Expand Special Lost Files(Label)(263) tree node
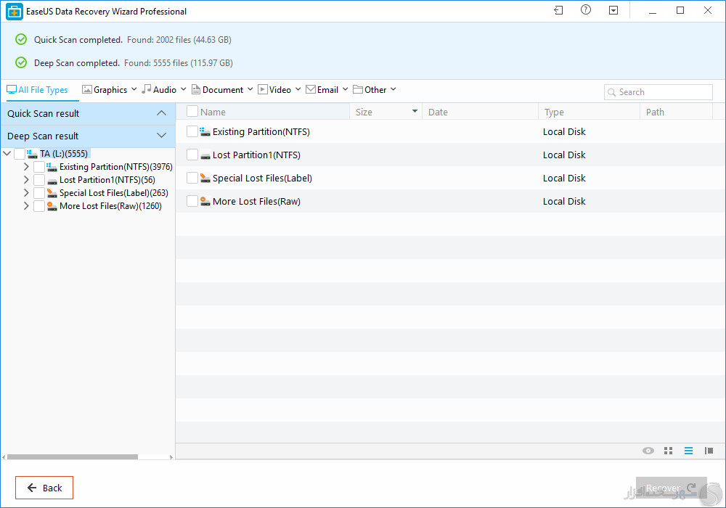 click(x=26, y=192)
